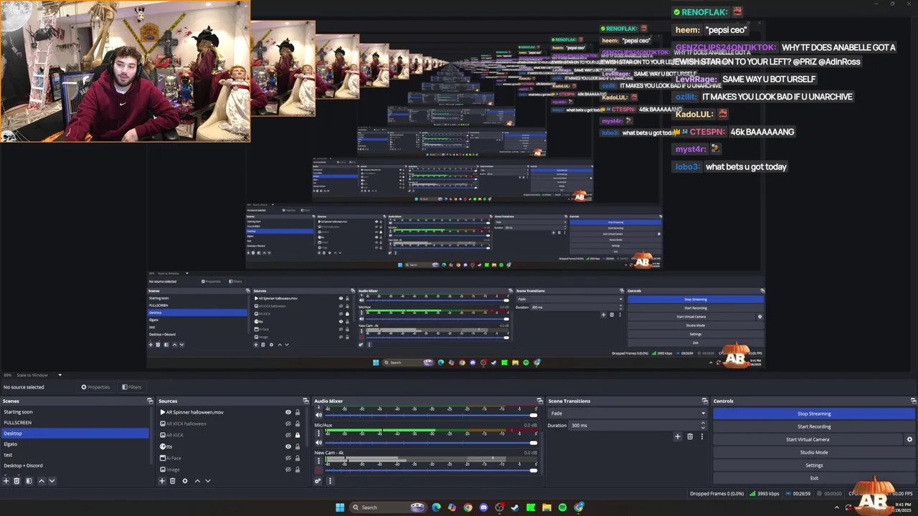This screenshot has height=516, width=918.
Task: Show the Image source
Action: coord(288,469)
